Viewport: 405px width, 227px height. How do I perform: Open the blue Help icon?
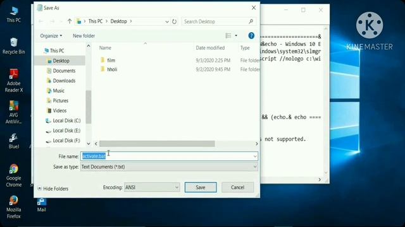click(251, 35)
